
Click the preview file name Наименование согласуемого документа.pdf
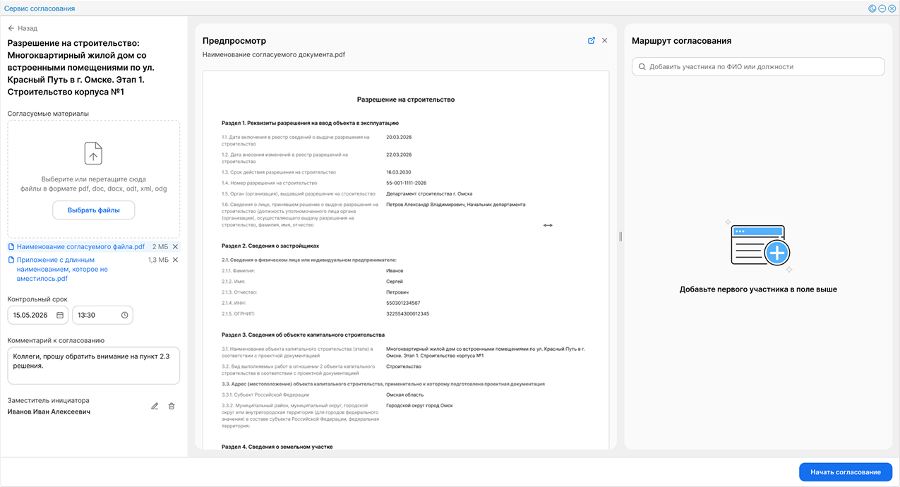(274, 54)
